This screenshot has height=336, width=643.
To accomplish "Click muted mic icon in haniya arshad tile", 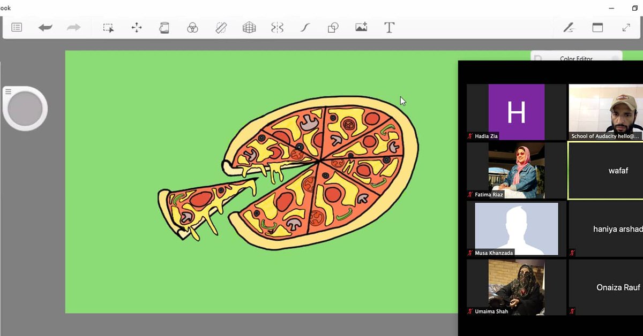I will pyautogui.click(x=572, y=253).
